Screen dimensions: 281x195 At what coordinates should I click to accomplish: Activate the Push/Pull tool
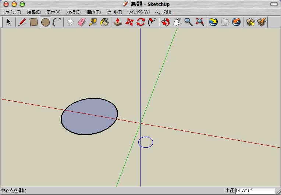point(118,22)
